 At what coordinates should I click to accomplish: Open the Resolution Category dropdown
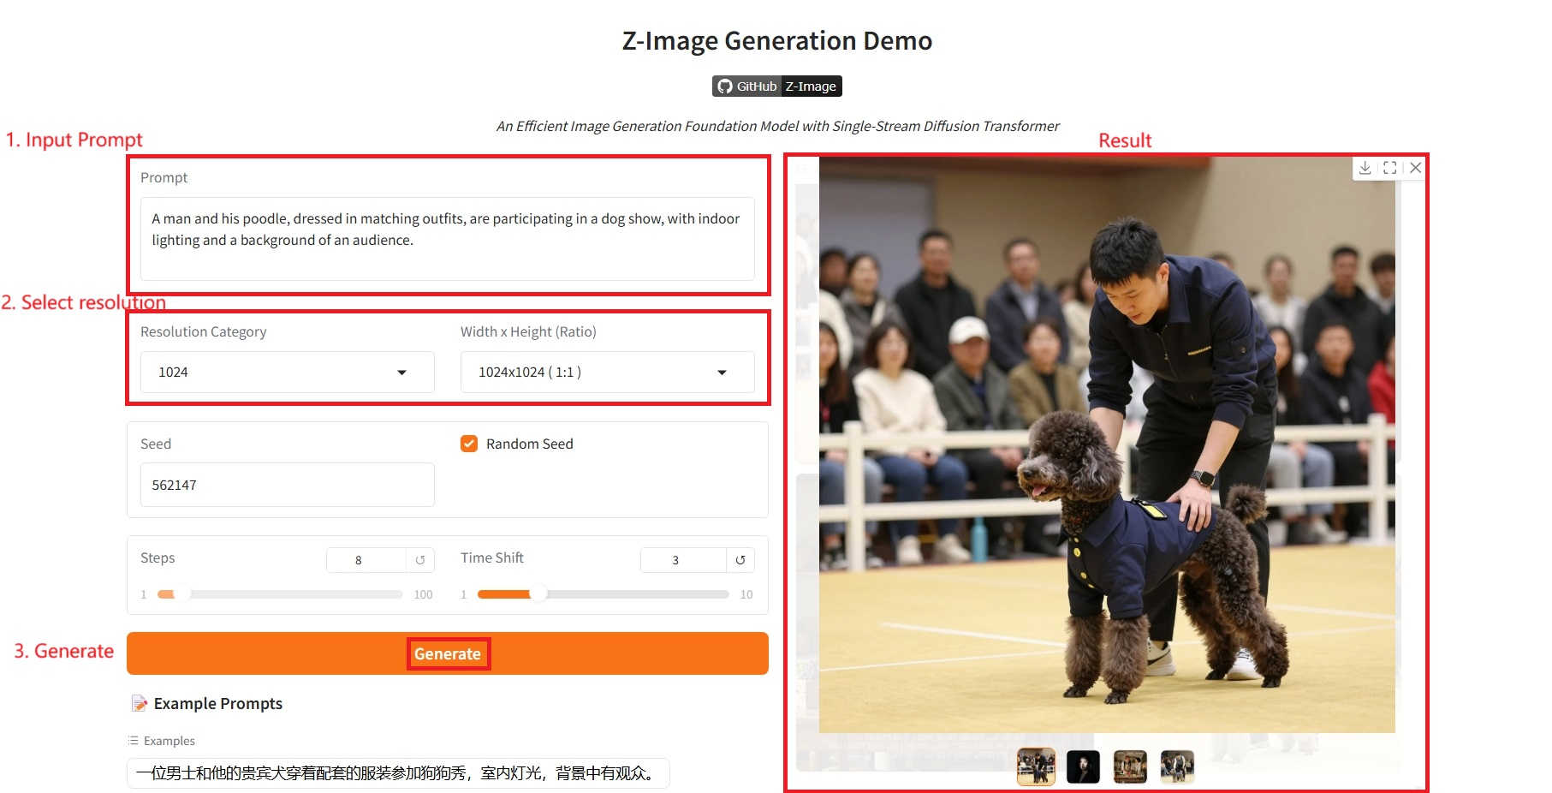[287, 373]
